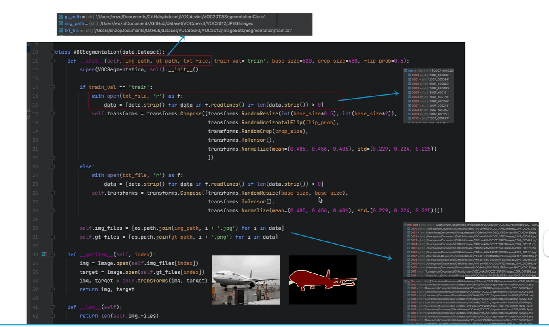The width and height of the screenshot is (549, 327).
Task: Click the list icon beside data variable
Action: [x=406, y=71]
